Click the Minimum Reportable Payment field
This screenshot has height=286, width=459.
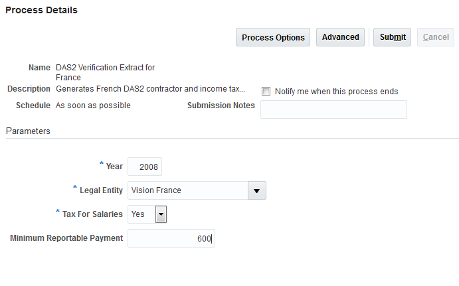tap(171, 238)
